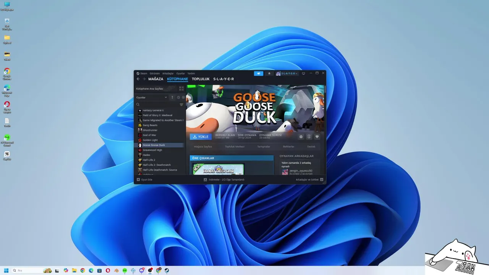
Task: Select God of War in library list
Action: click(149, 135)
